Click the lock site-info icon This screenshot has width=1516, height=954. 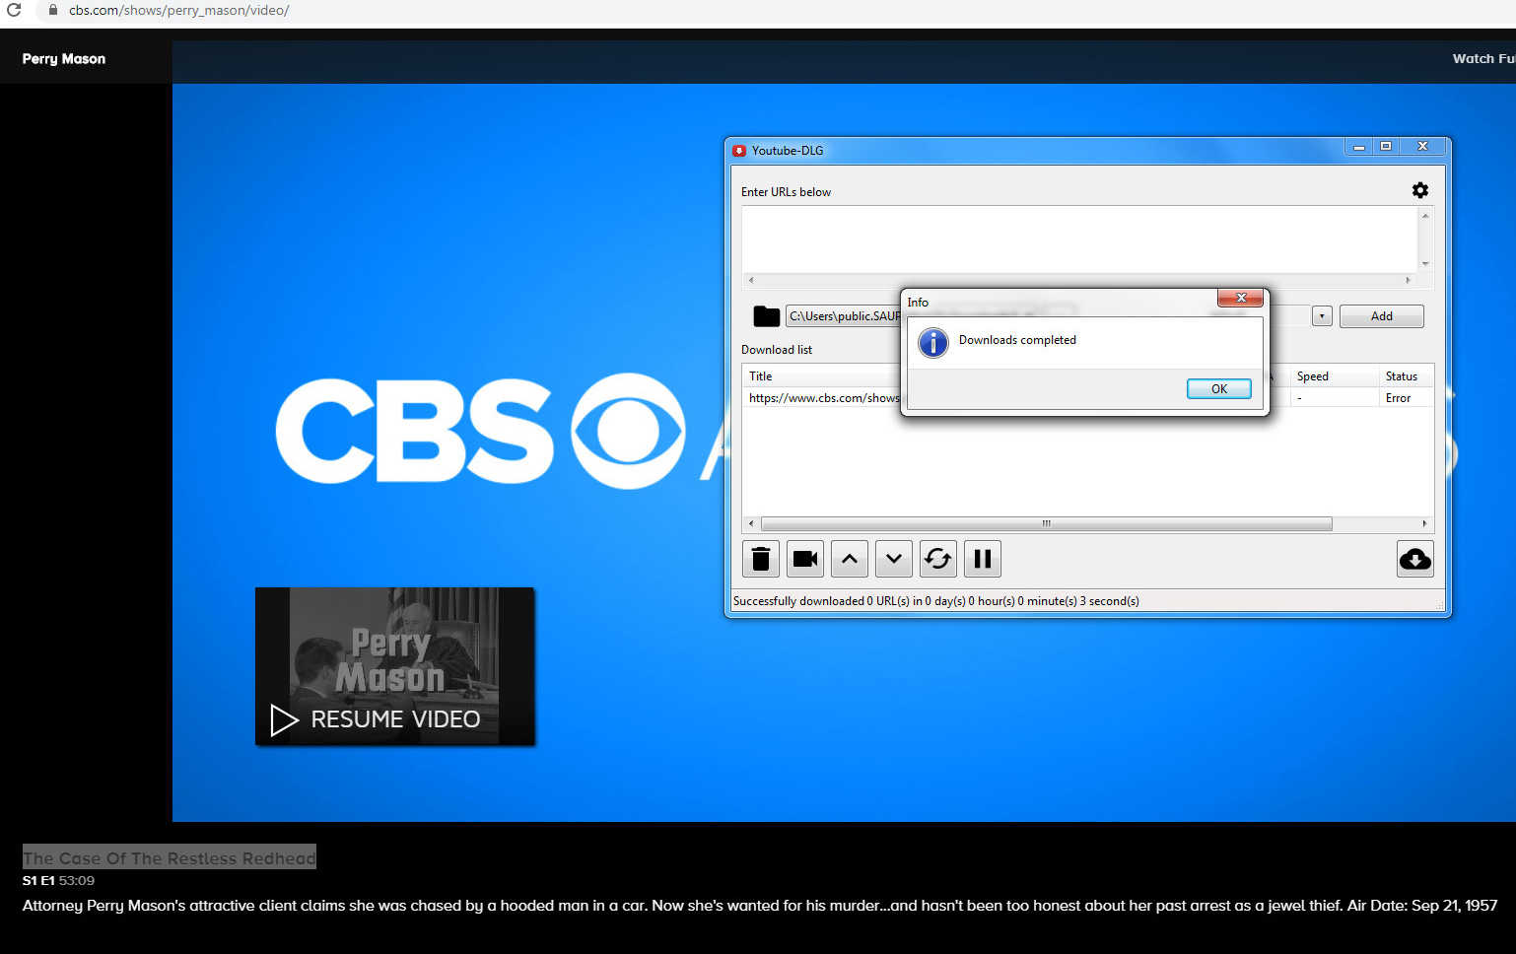tap(52, 10)
